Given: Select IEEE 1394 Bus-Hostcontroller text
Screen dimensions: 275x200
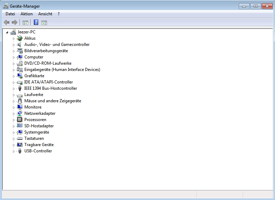Looking at the screenshot, I should [51, 88].
